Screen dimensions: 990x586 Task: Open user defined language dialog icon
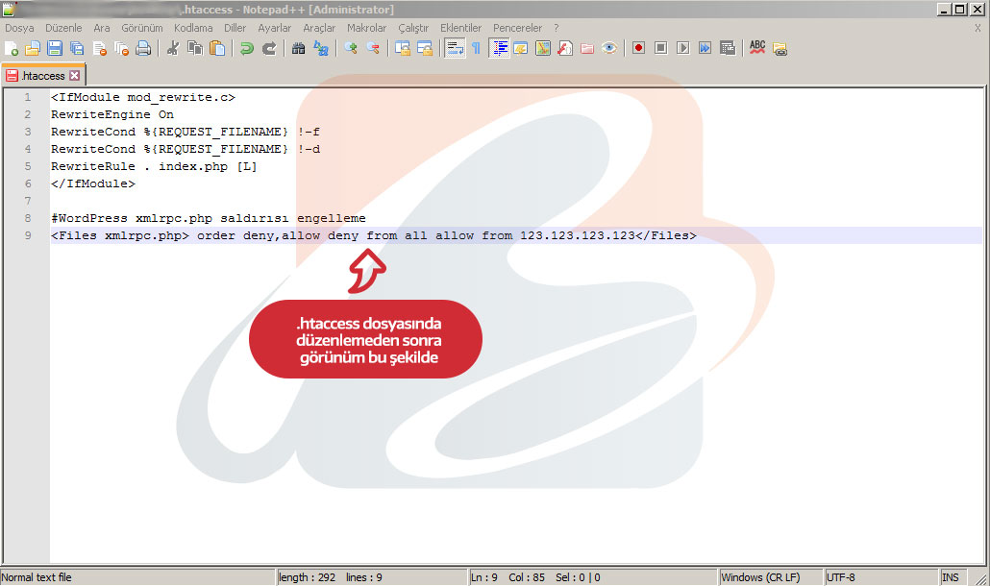[x=521, y=49]
